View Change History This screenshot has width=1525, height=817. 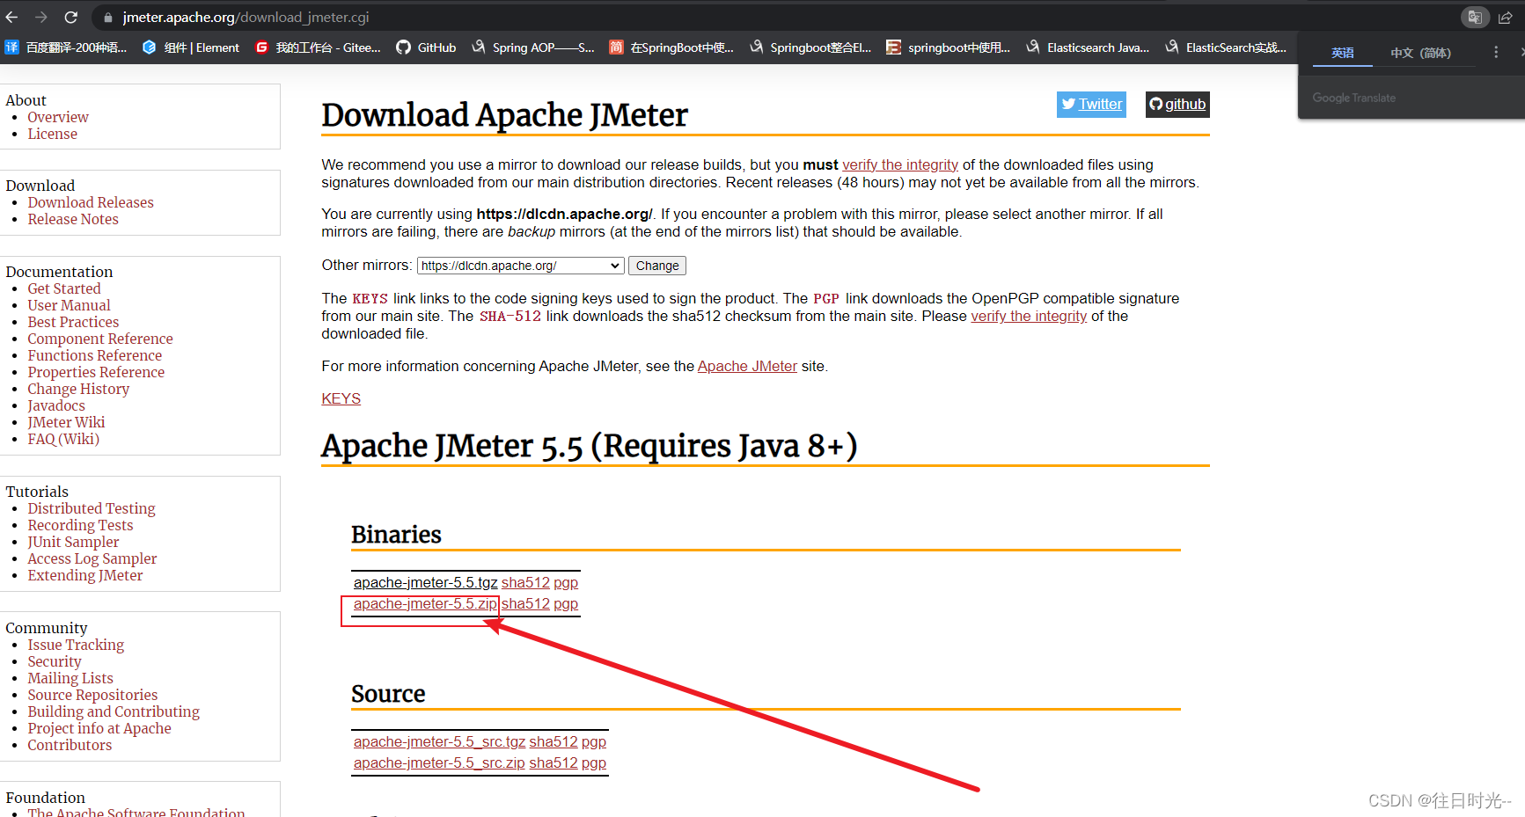click(78, 389)
